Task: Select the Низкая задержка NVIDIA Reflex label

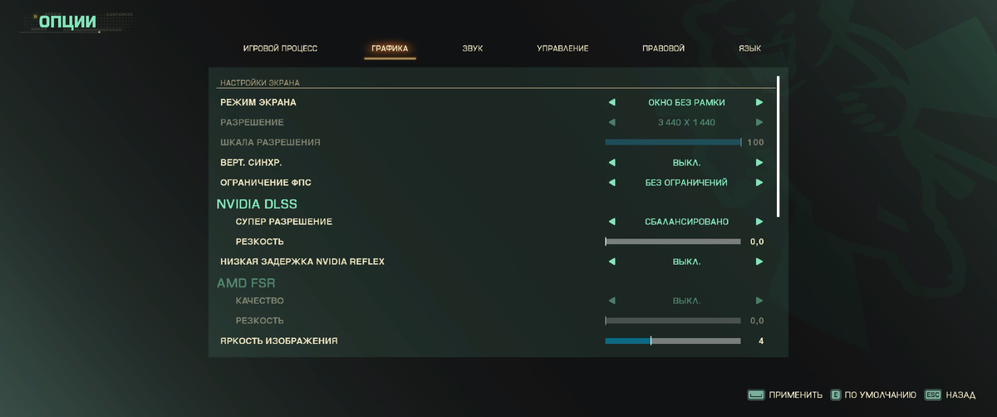Action: (x=302, y=262)
